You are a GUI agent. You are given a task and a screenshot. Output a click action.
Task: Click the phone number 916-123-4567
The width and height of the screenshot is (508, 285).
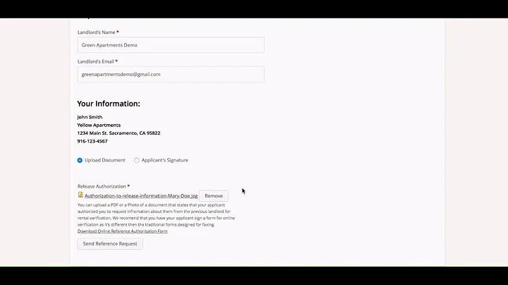92,141
